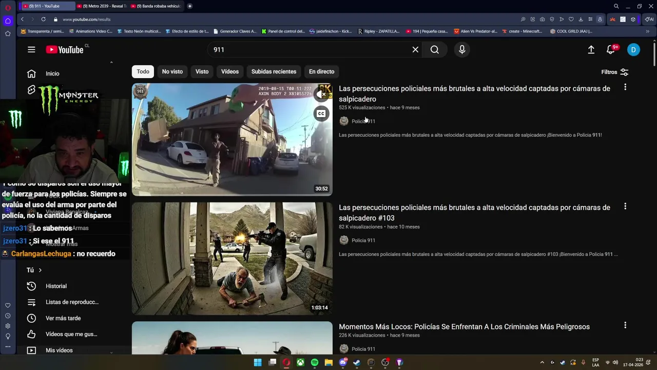Clear the search box with the X icon
Image resolution: width=657 pixels, height=370 pixels.
coord(415,49)
